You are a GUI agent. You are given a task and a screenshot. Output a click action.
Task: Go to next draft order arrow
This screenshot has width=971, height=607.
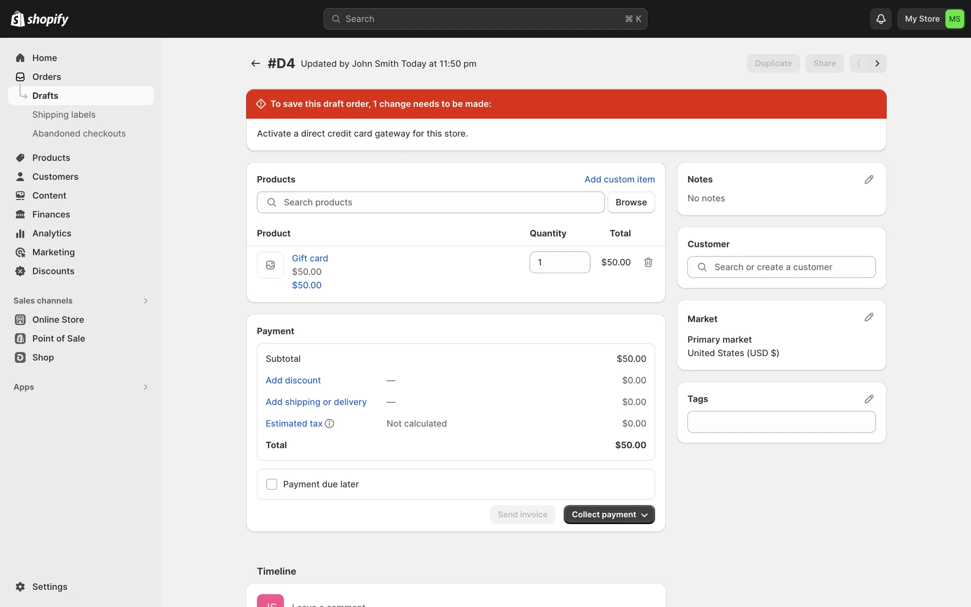(x=877, y=63)
